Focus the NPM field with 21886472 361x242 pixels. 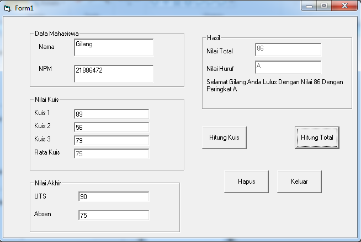click(114, 74)
